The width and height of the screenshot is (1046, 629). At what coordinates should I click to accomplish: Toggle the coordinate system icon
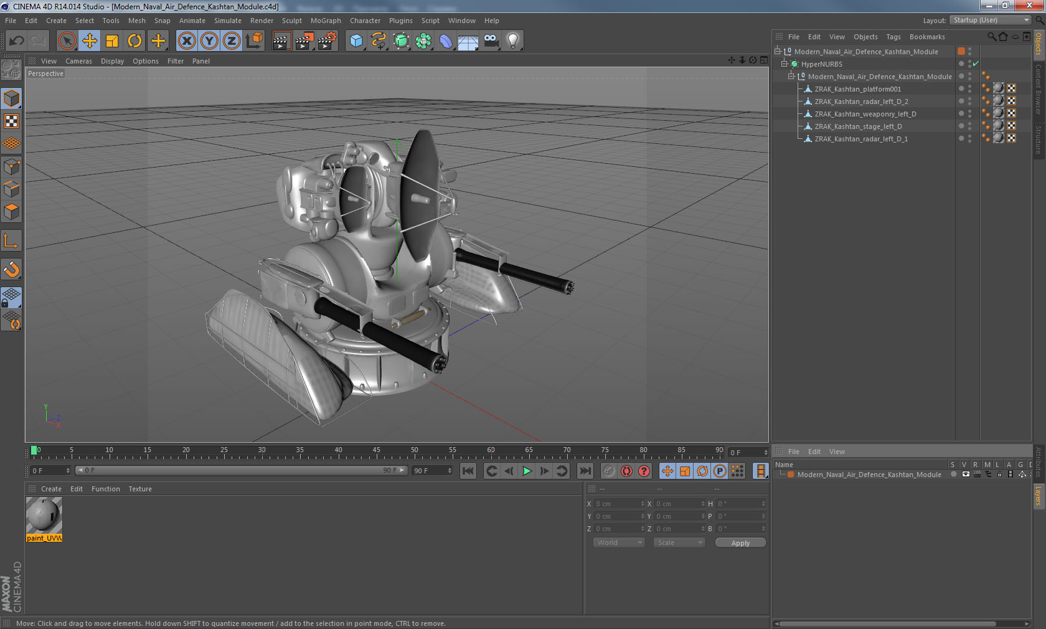[254, 41]
